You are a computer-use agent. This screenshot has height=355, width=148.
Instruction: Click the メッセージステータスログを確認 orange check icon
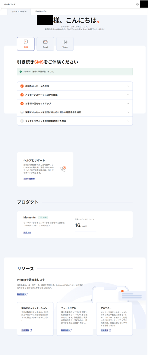point(22,95)
